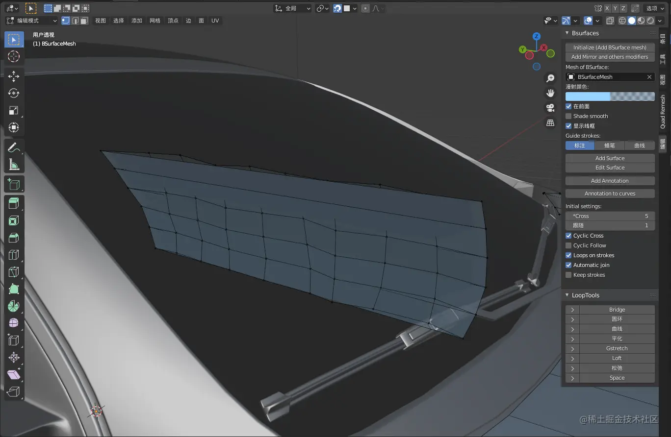Select the Knife tool in the toolbar
671x437 pixels.
13,271
